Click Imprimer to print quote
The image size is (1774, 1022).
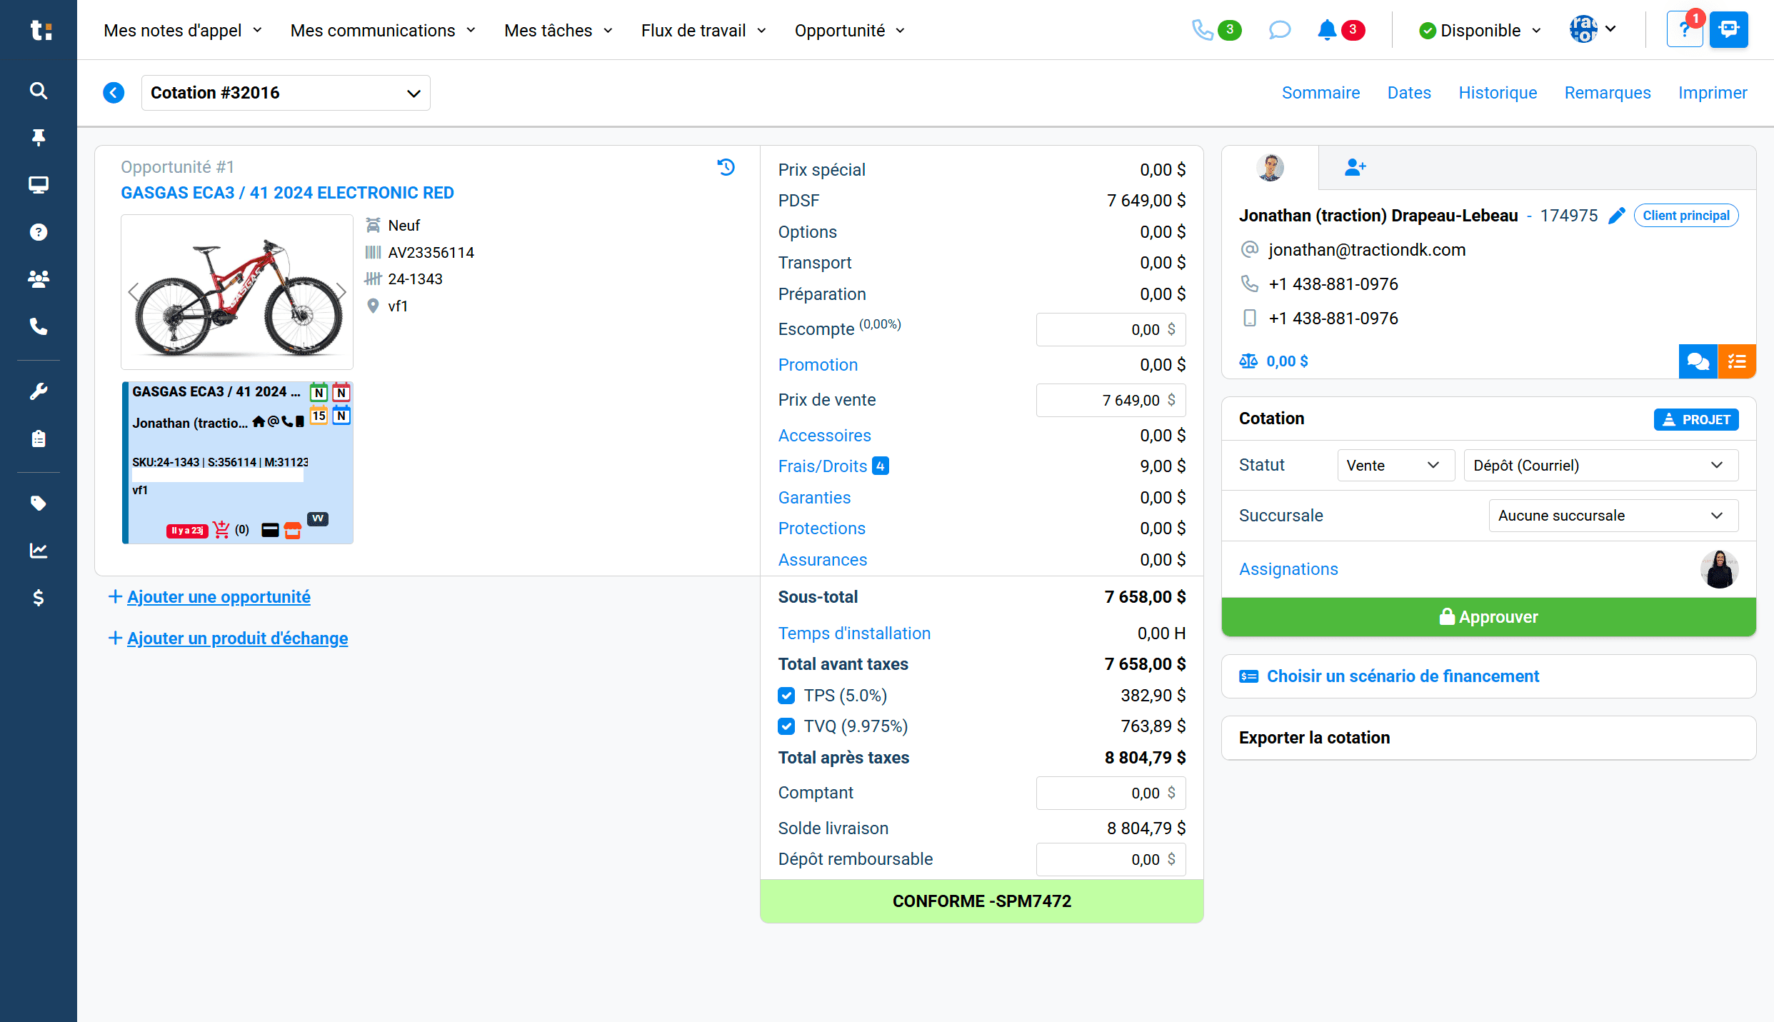(1713, 93)
